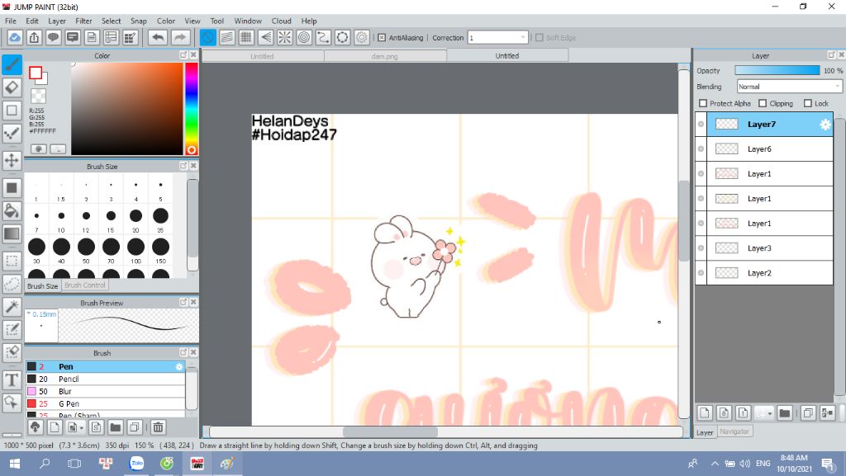Select the Lasso selection tool

point(12,284)
